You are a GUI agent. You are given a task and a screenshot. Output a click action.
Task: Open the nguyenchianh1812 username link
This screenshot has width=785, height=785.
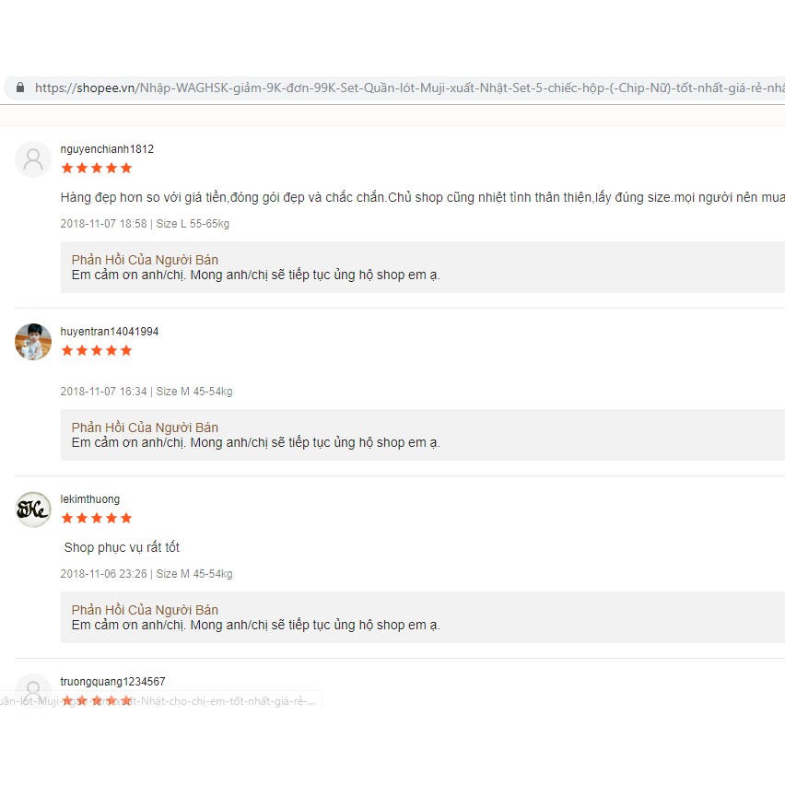(107, 149)
